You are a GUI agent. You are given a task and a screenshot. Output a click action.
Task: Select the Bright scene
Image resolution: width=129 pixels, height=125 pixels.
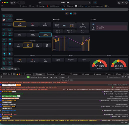(45, 35)
